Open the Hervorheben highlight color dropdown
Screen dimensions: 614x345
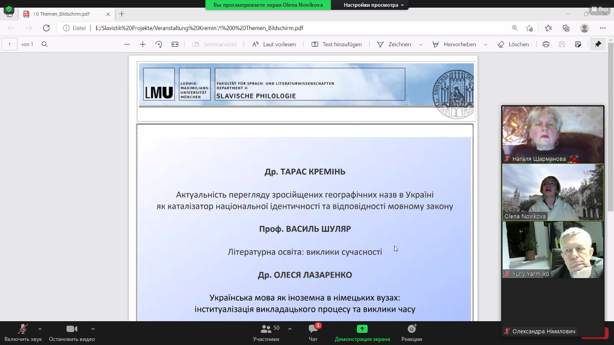coord(485,44)
